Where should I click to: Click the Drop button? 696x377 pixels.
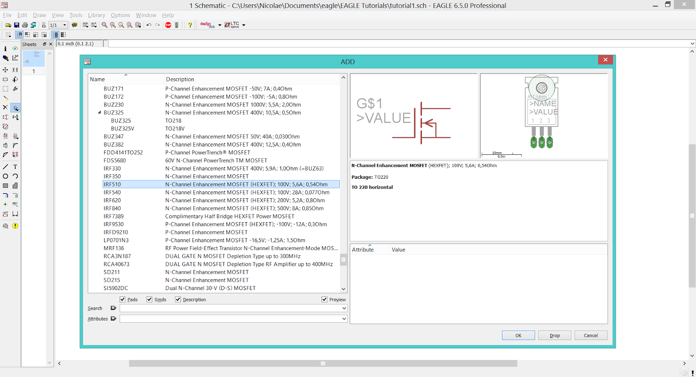[x=555, y=336]
